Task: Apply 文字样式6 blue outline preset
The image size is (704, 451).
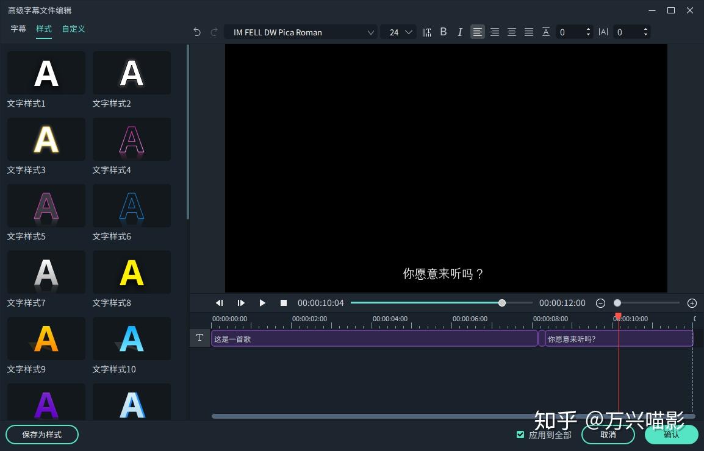Action: tap(132, 205)
